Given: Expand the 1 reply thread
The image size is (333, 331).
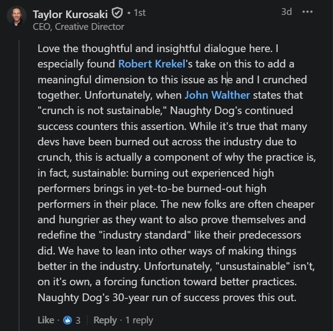Looking at the screenshot, I should (139, 320).
